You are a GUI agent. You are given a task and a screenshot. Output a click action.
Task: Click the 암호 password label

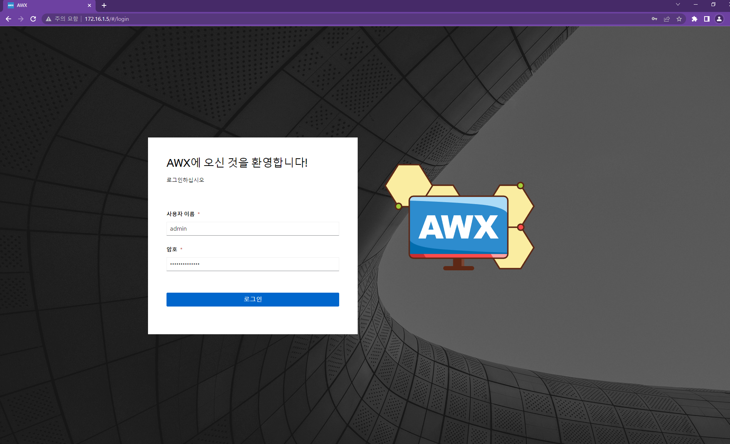pos(172,249)
